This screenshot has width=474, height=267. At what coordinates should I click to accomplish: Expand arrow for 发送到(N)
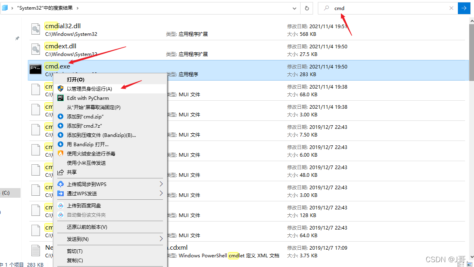pos(161,239)
